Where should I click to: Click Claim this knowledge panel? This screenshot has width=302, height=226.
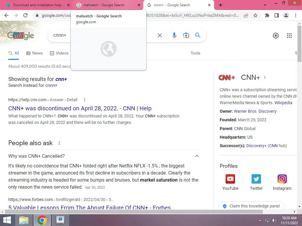[x=251, y=206]
